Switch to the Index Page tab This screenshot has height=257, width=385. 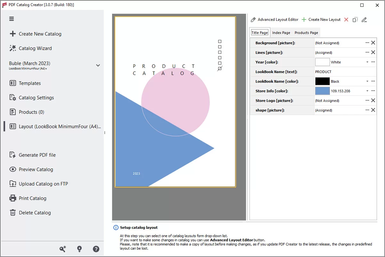tap(281, 33)
